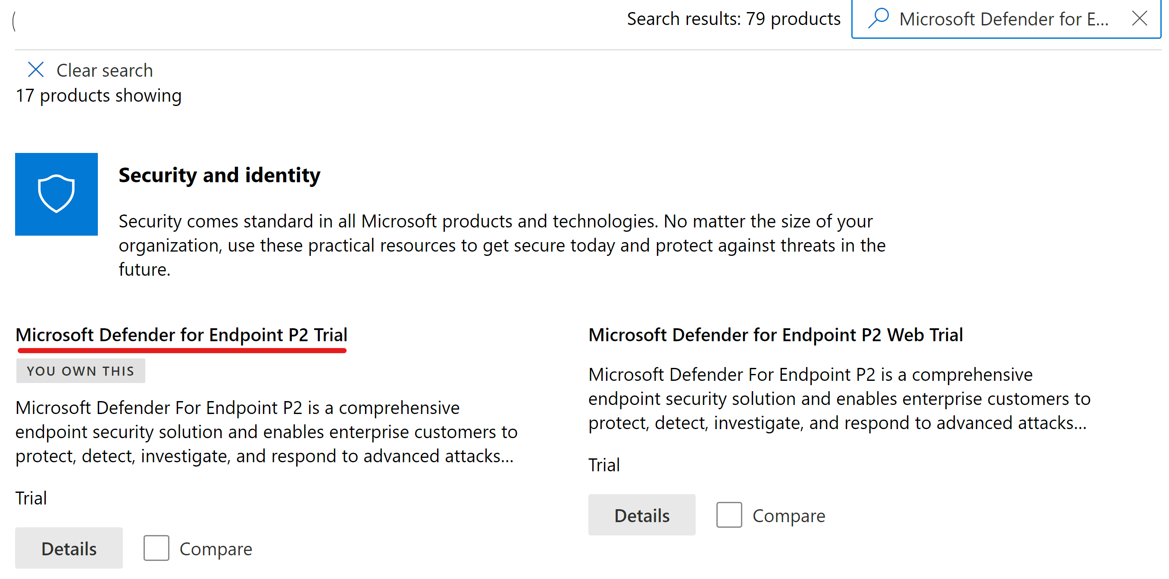Click the Trial label under P2 Web Trial
The height and width of the screenshot is (579, 1169).
(603, 465)
